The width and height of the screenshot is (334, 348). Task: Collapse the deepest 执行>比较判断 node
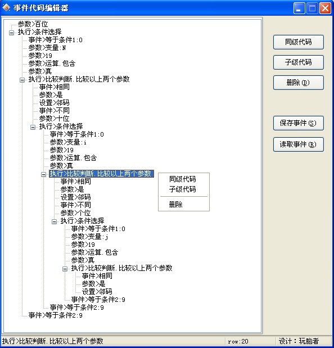coord(65,269)
